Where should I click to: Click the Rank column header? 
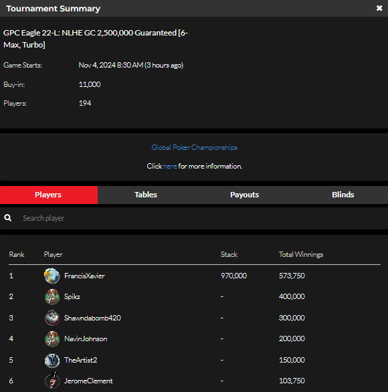click(x=17, y=254)
